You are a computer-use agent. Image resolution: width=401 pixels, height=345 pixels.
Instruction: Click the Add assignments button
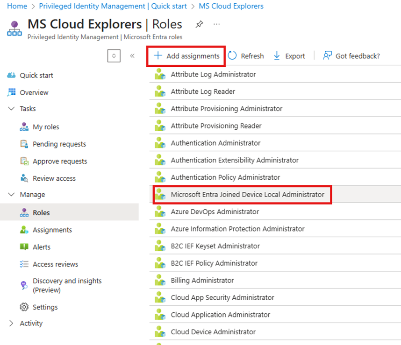click(x=186, y=56)
